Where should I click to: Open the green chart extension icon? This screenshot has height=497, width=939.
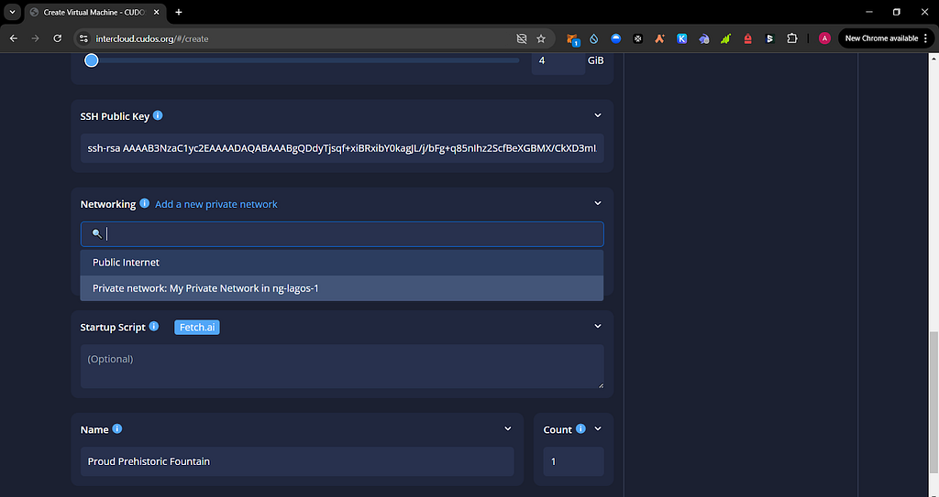(x=725, y=38)
